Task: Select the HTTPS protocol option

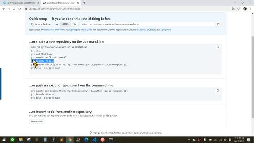Action: pyautogui.click(x=65, y=24)
